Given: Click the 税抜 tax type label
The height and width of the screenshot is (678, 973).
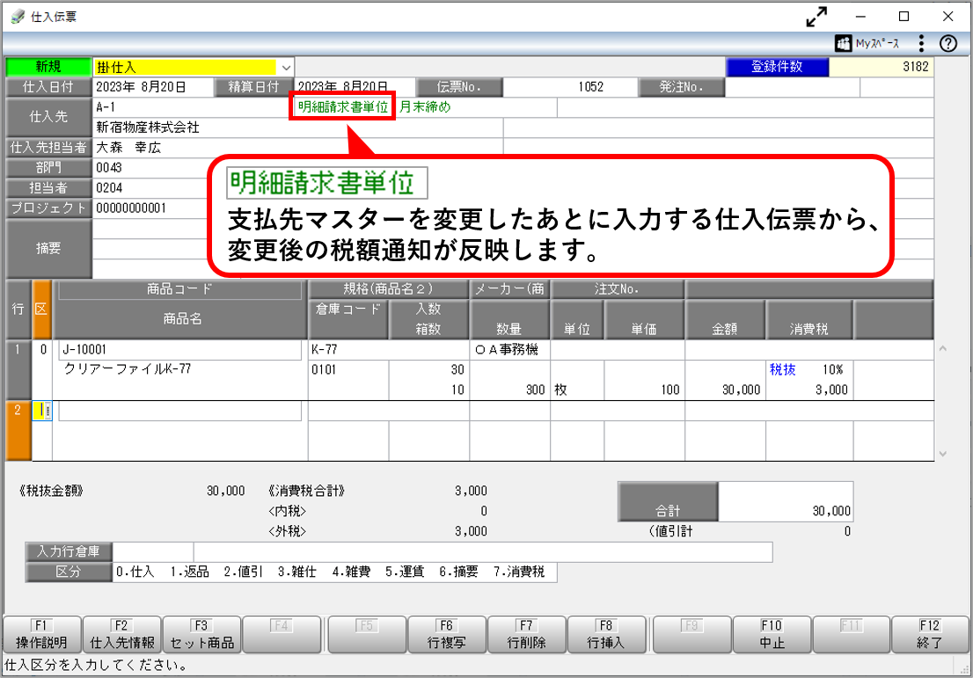Looking at the screenshot, I should 782,369.
